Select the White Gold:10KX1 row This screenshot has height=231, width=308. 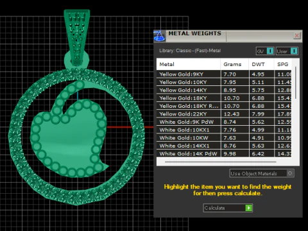click(x=224, y=130)
